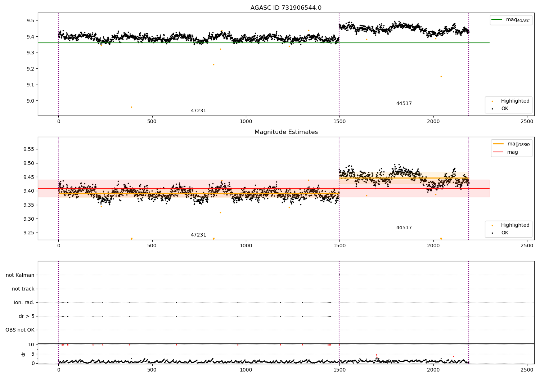Viewport: 540px width, 378px height.
Task: Click the 2500 x-tick label of the top plot
Action: click(x=527, y=122)
